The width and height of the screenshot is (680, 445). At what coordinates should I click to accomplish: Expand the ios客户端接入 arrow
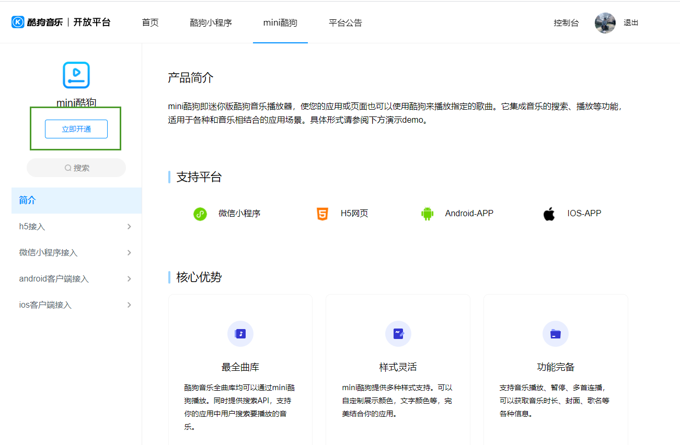pos(129,305)
